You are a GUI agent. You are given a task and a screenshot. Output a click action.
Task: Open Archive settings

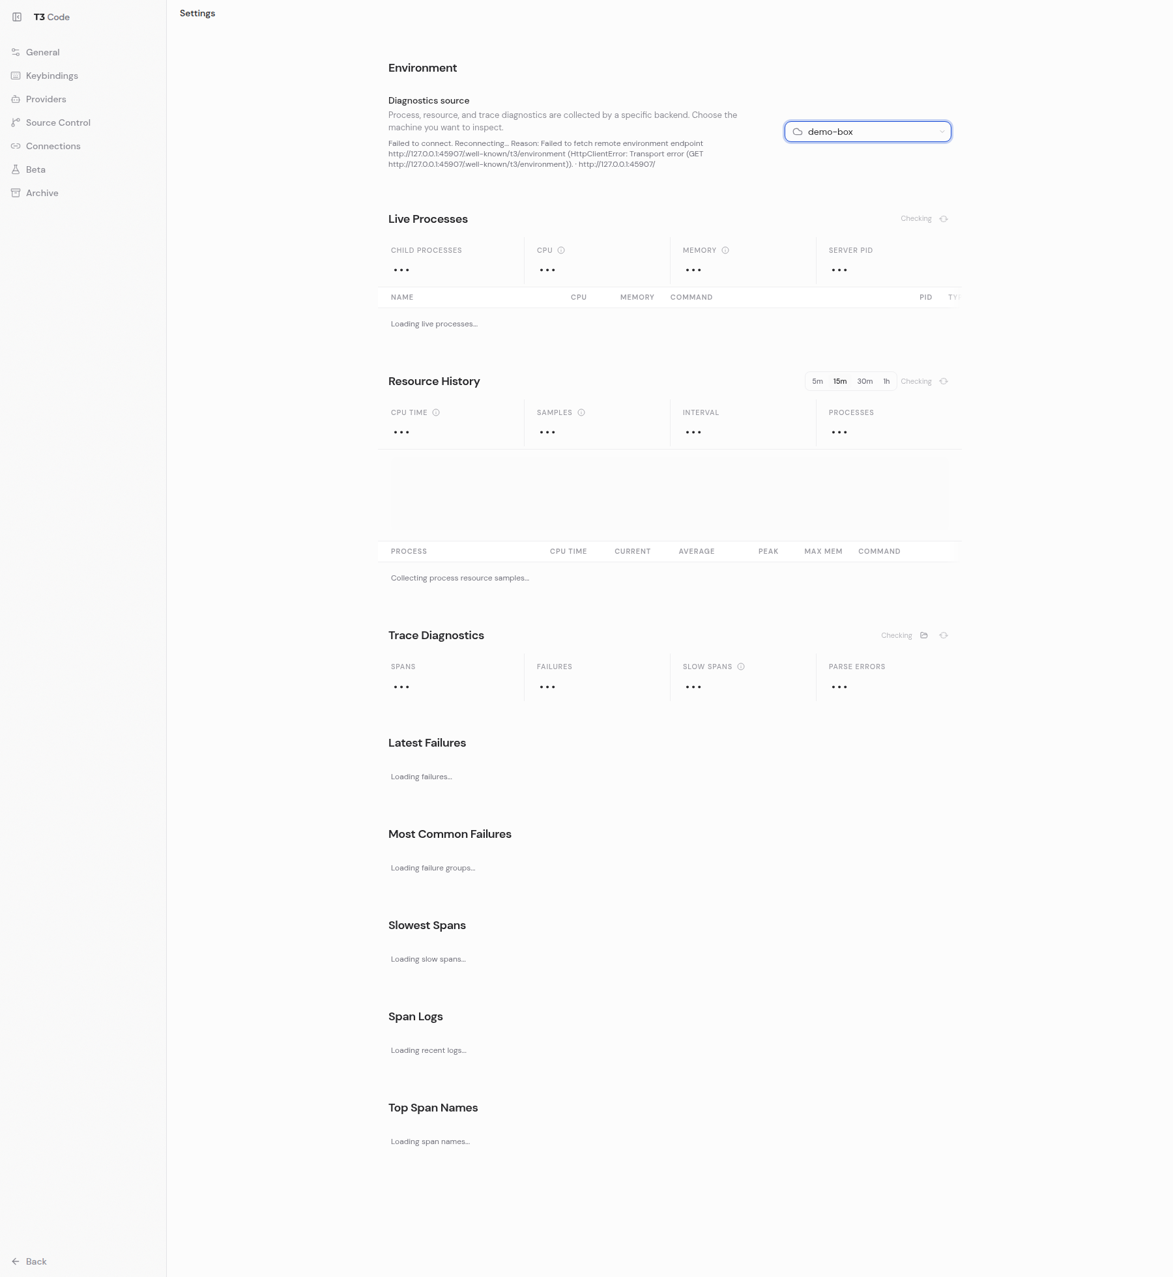point(83,193)
